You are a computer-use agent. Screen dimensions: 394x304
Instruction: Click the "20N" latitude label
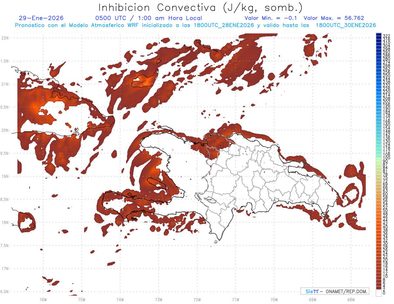(x=5, y=130)
